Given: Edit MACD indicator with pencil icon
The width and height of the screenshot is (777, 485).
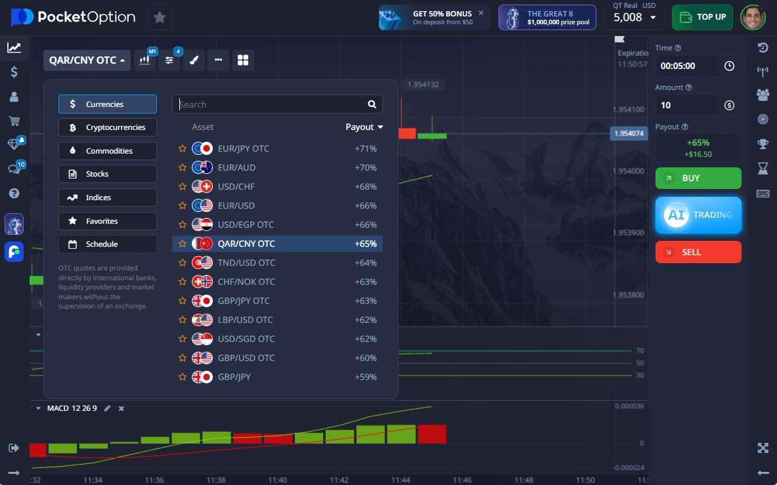Looking at the screenshot, I should click(x=108, y=408).
